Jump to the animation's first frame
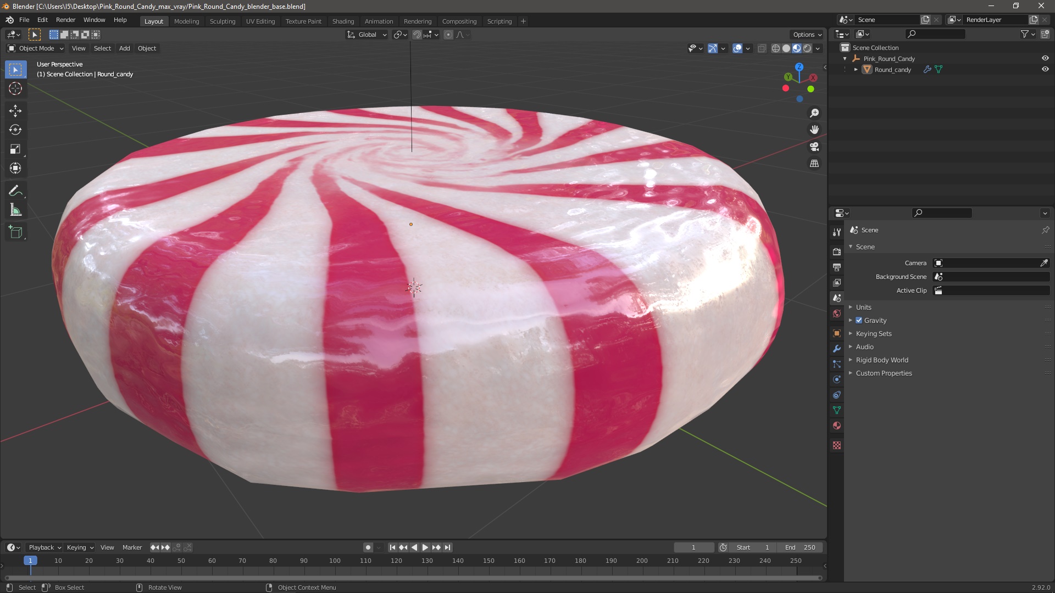 click(392, 547)
